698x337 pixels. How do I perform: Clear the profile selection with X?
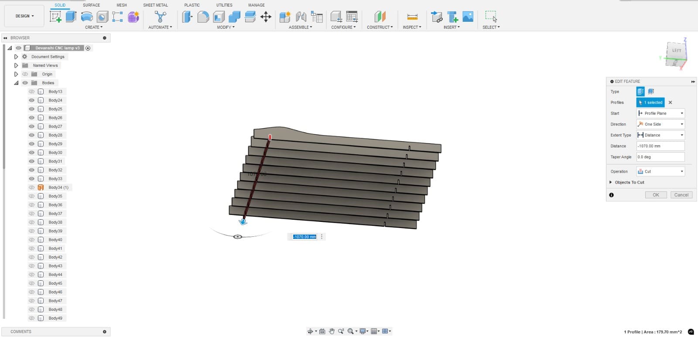click(x=671, y=102)
